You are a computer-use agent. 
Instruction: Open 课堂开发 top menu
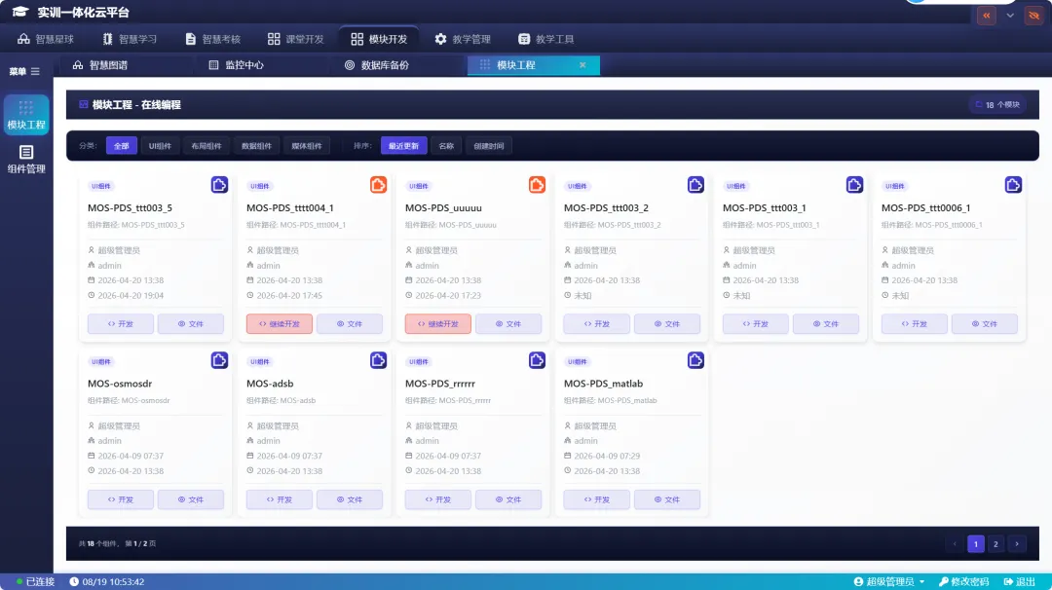click(296, 39)
